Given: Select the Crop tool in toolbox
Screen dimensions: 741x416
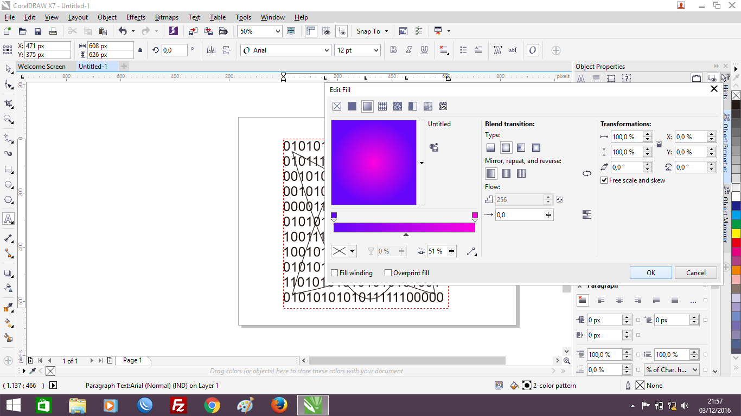Looking at the screenshot, I should coord(8,103).
